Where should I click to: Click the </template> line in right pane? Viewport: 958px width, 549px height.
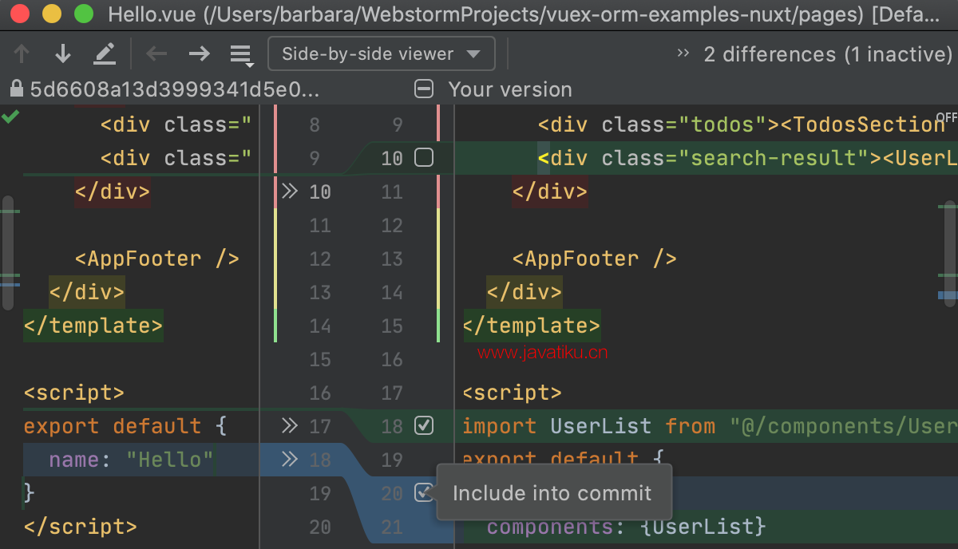tap(532, 326)
